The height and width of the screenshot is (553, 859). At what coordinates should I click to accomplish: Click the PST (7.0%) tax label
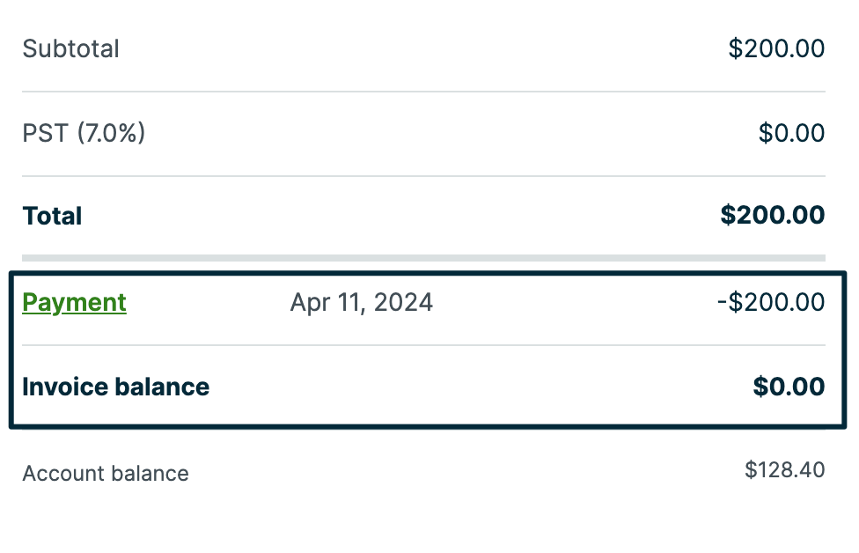pyautogui.click(x=84, y=133)
